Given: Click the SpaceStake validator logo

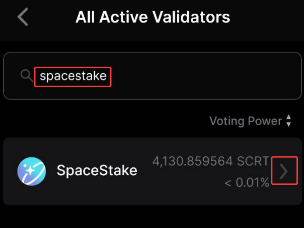Looking at the screenshot, I should [x=32, y=171].
